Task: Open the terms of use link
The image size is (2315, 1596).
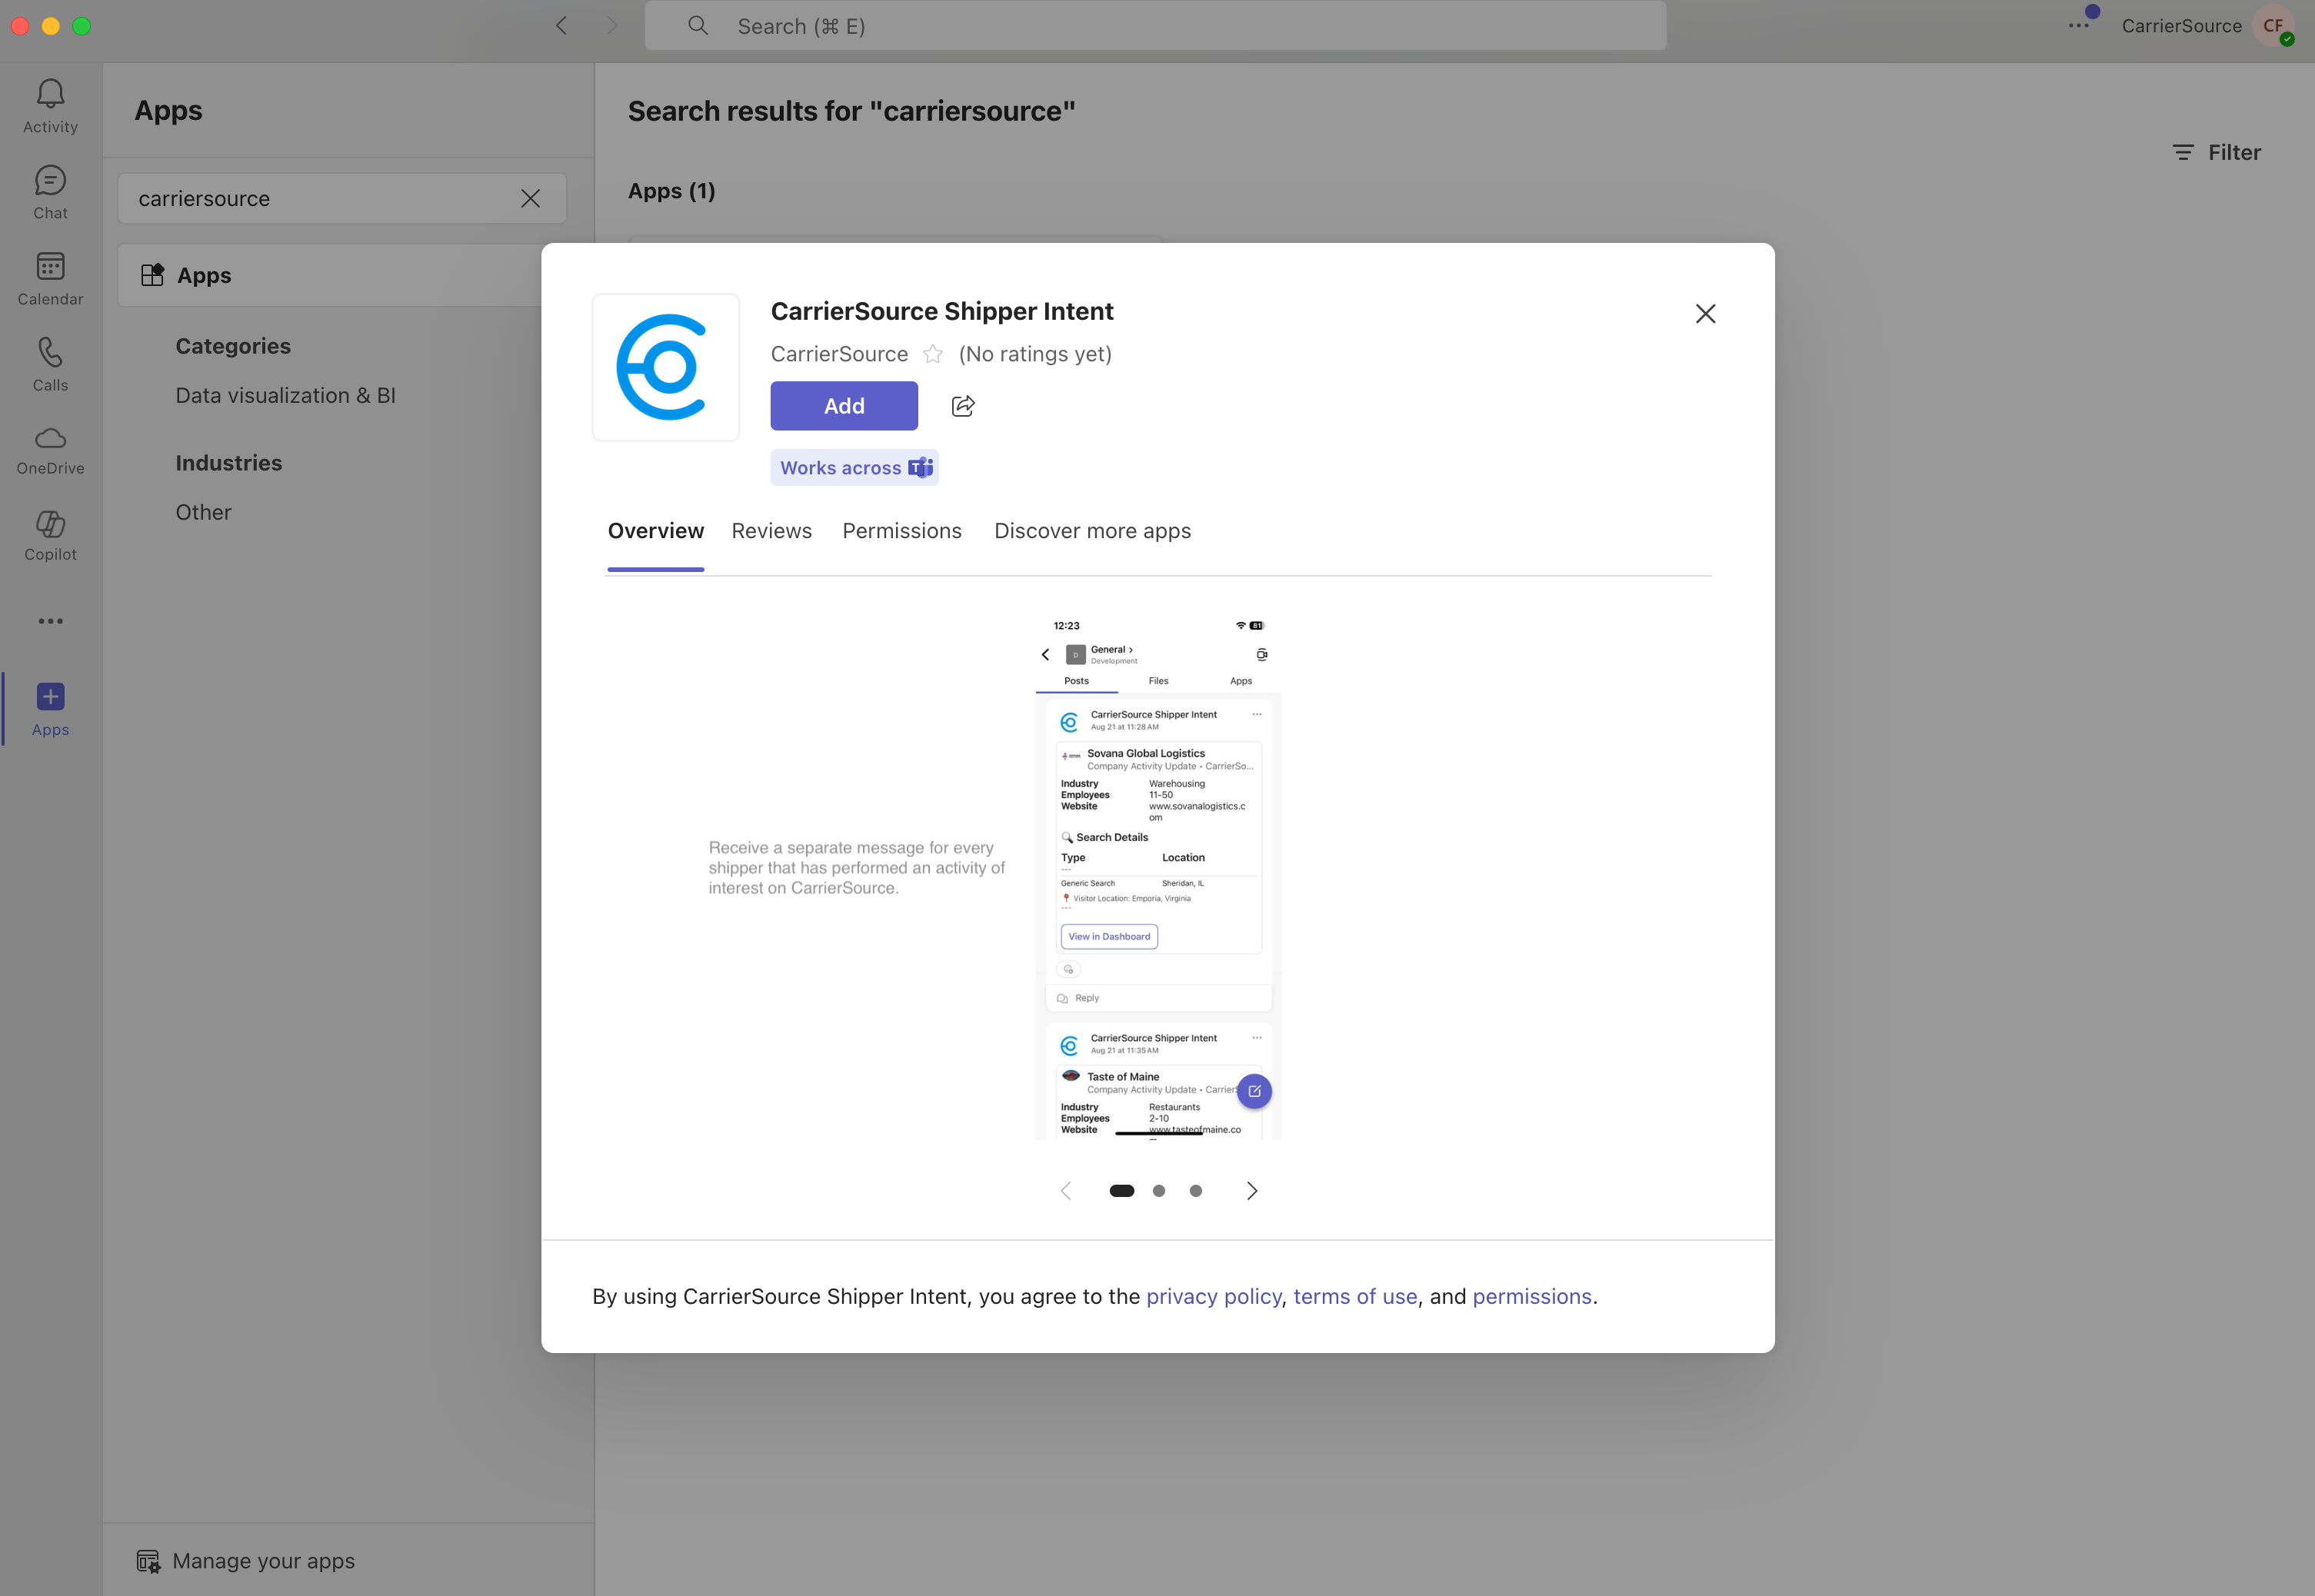Action: (1354, 1296)
